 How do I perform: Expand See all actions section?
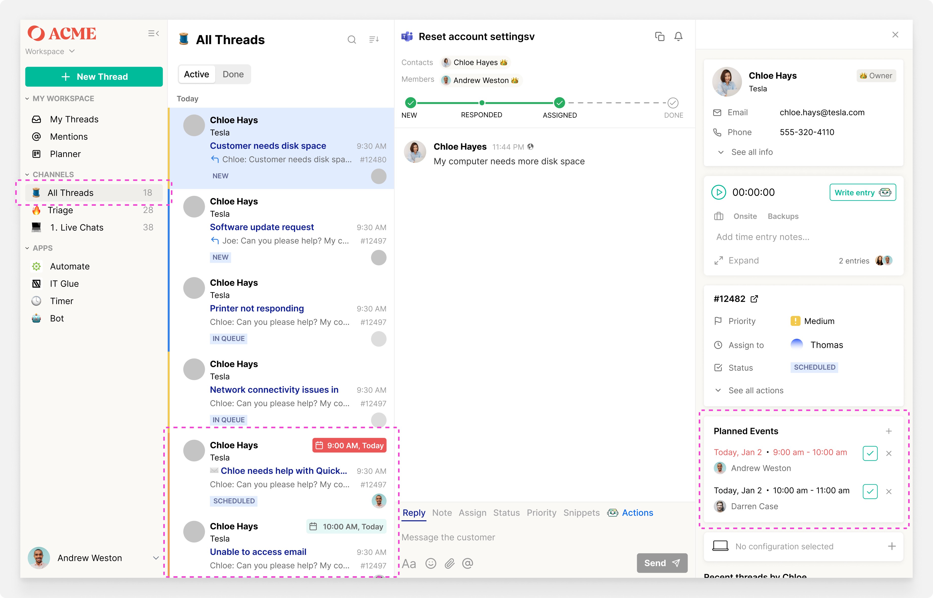[x=756, y=391]
